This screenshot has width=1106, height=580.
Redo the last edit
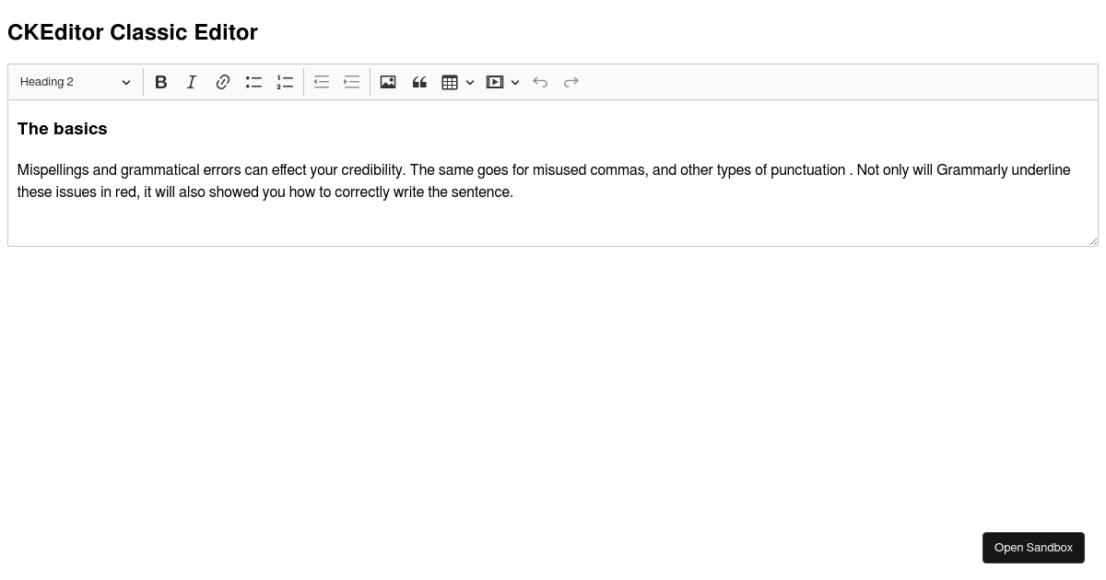click(x=571, y=82)
